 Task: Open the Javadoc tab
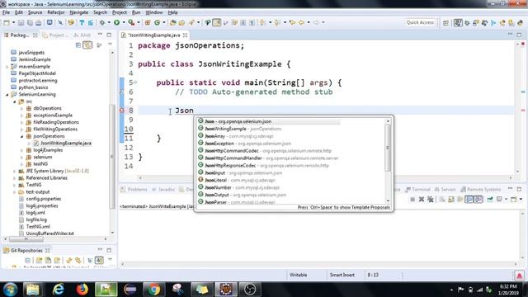[163, 190]
